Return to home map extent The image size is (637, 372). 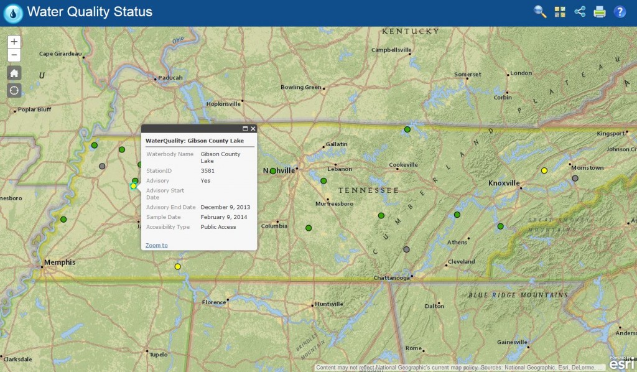14,73
